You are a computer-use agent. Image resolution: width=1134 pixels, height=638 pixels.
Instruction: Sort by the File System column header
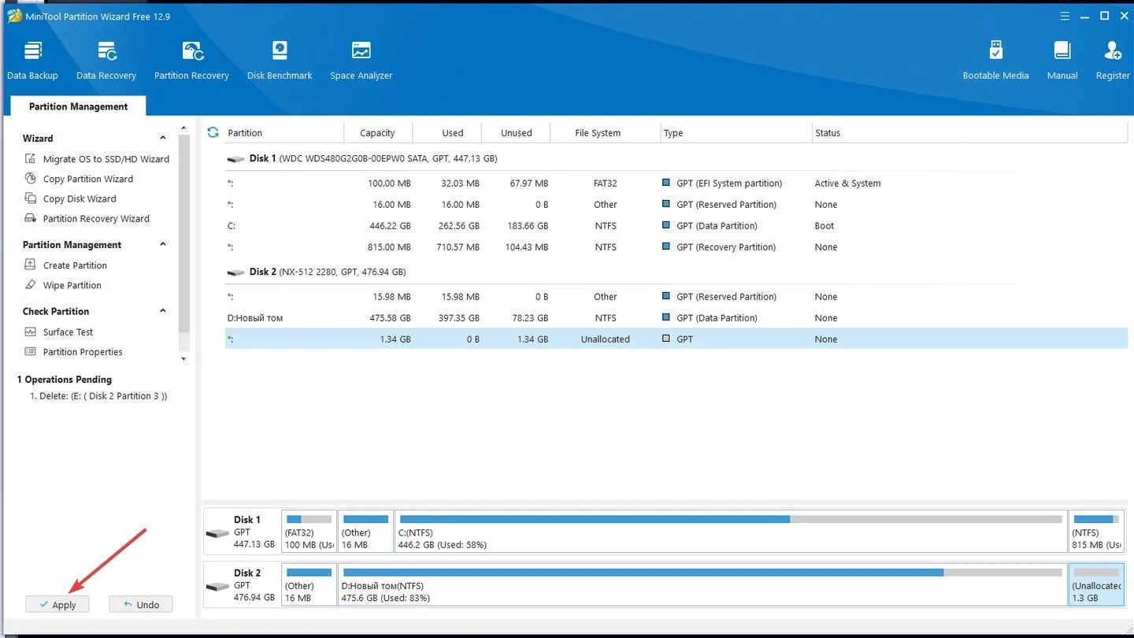coord(605,133)
